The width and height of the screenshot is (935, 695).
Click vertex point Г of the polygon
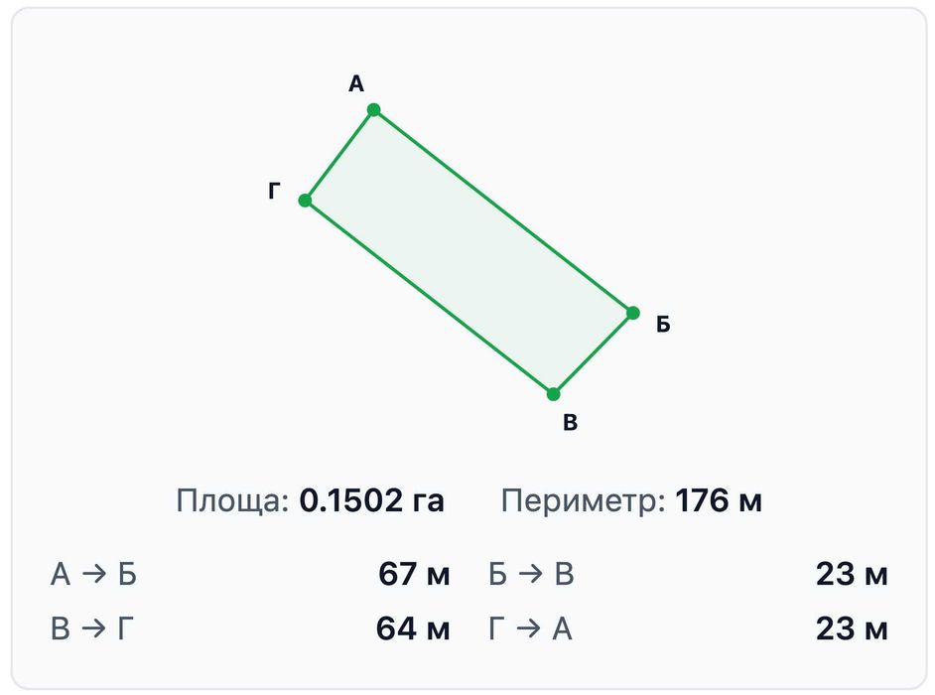305,201
